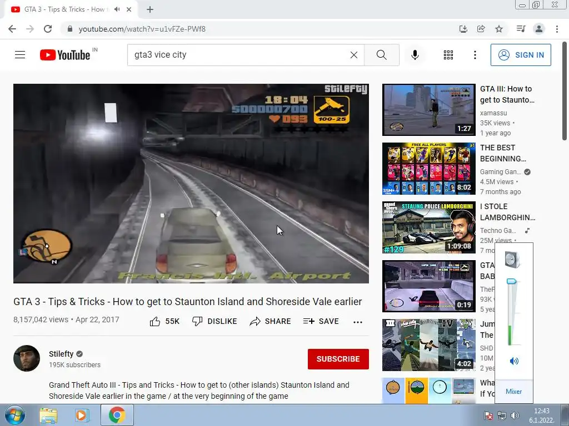Open the YouTube hamburger guide menu
The width and height of the screenshot is (569, 426).
point(20,55)
